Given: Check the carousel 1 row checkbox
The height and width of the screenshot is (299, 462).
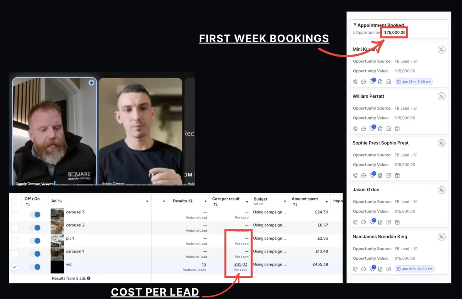Looking at the screenshot, I should (15, 254).
